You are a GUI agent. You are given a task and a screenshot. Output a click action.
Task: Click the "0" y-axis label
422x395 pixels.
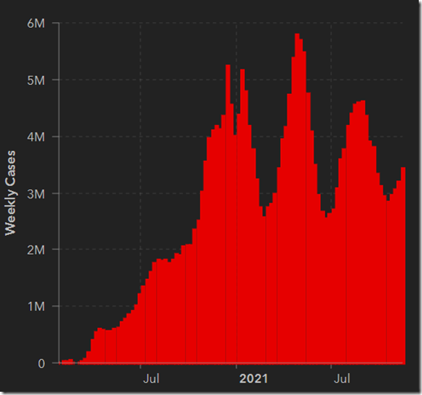42,363
